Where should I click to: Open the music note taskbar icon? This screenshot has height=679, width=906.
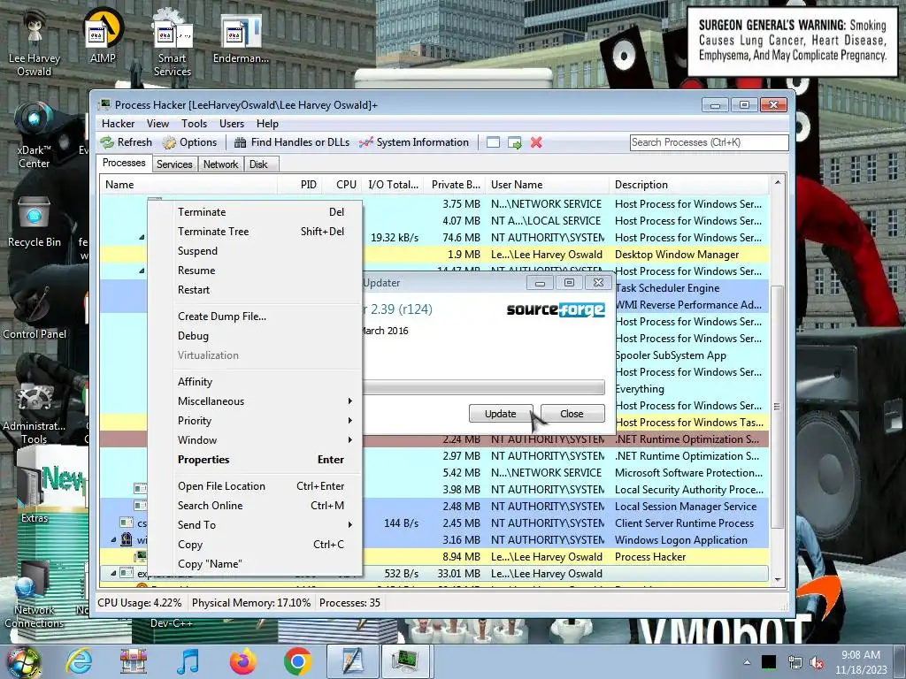pyautogui.click(x=188, y=661)
